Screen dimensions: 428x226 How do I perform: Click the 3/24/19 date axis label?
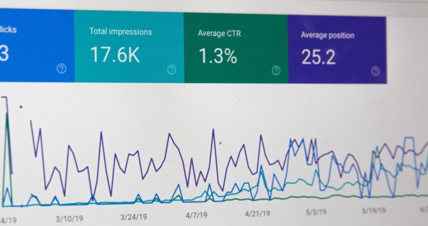(133, 218)
